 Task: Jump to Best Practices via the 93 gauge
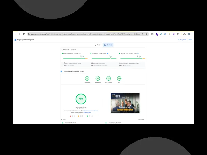tap(108, 79)
